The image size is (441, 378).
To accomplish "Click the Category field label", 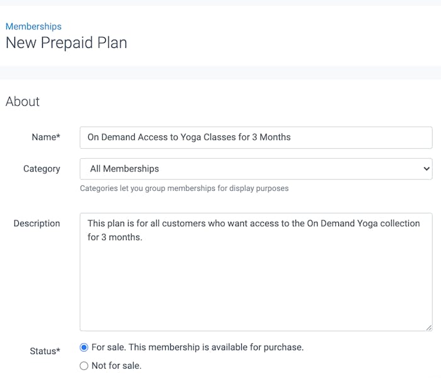I will [42, 169].
